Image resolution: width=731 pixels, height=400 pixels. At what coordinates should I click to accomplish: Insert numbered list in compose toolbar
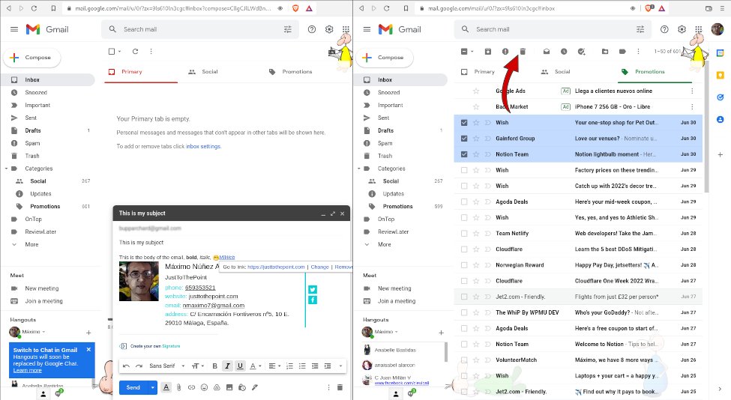289,366
